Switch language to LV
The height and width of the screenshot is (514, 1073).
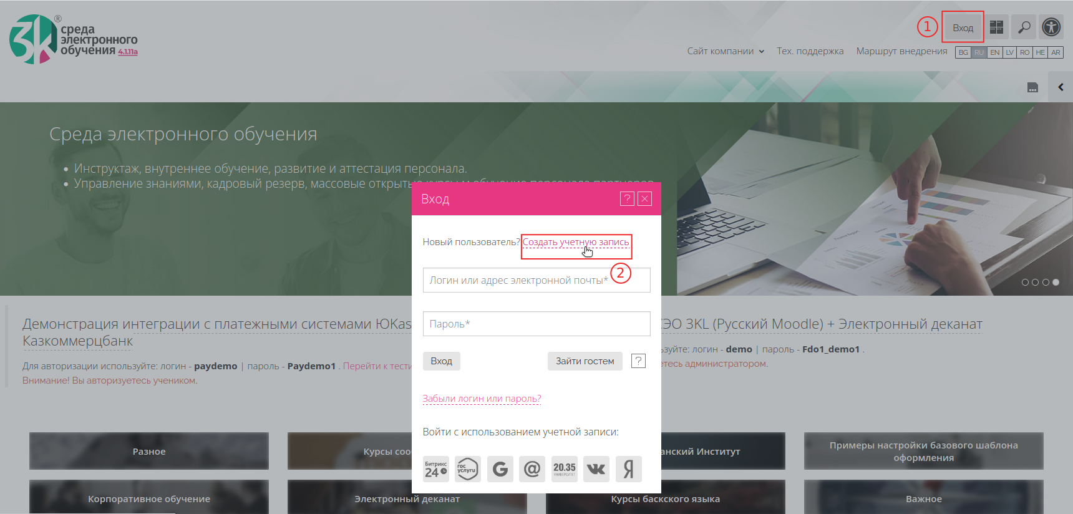(x=1009, y=52)
